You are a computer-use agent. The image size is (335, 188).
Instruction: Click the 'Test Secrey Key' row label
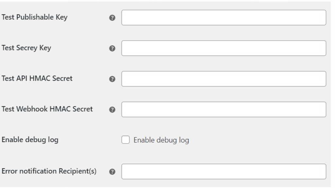point(26,48)
